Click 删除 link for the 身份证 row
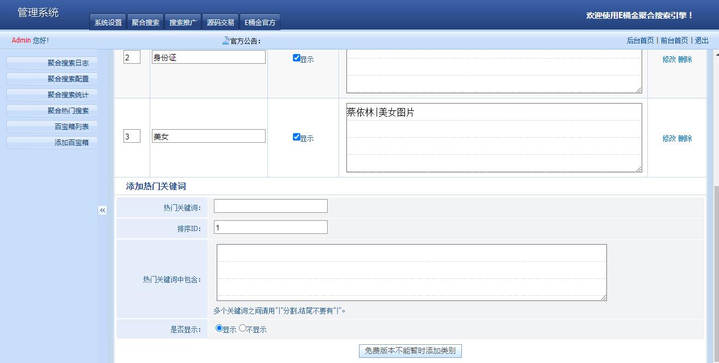719x363 pixels. tap(685, 59)
